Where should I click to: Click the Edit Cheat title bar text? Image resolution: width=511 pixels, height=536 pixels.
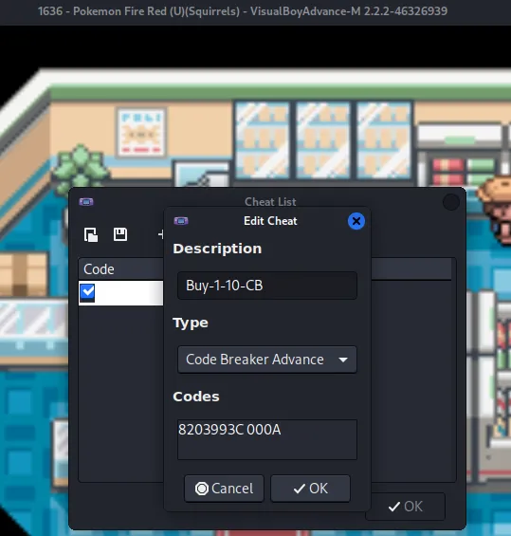(x=270, y=221)
